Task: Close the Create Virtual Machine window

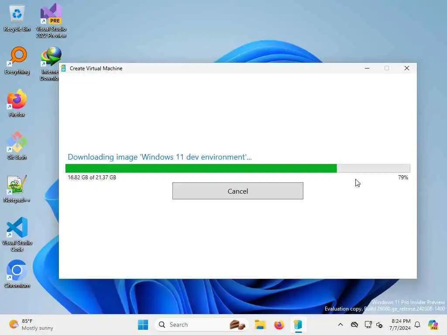Action: pos(407,68)
